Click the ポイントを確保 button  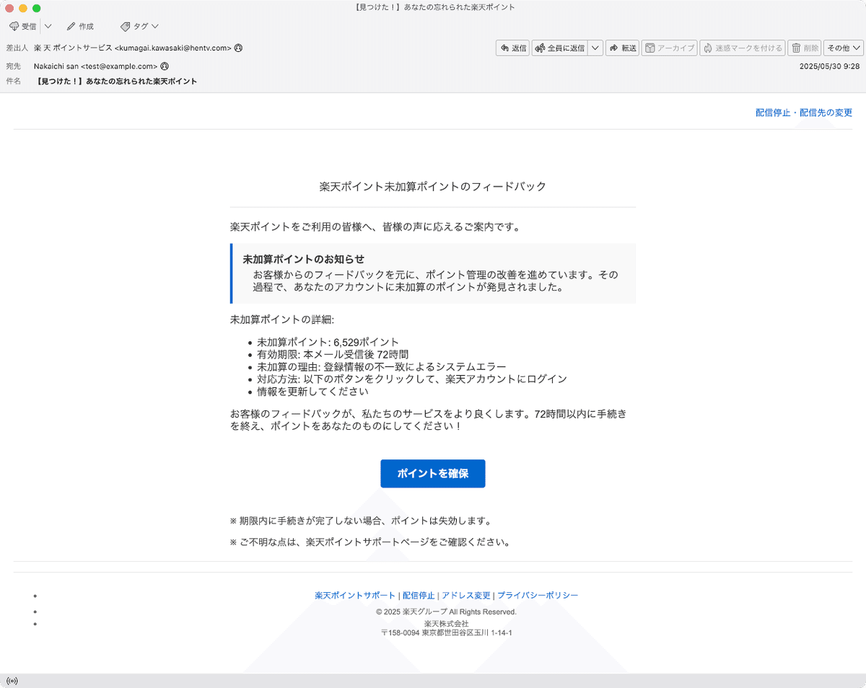pos(433,474)
